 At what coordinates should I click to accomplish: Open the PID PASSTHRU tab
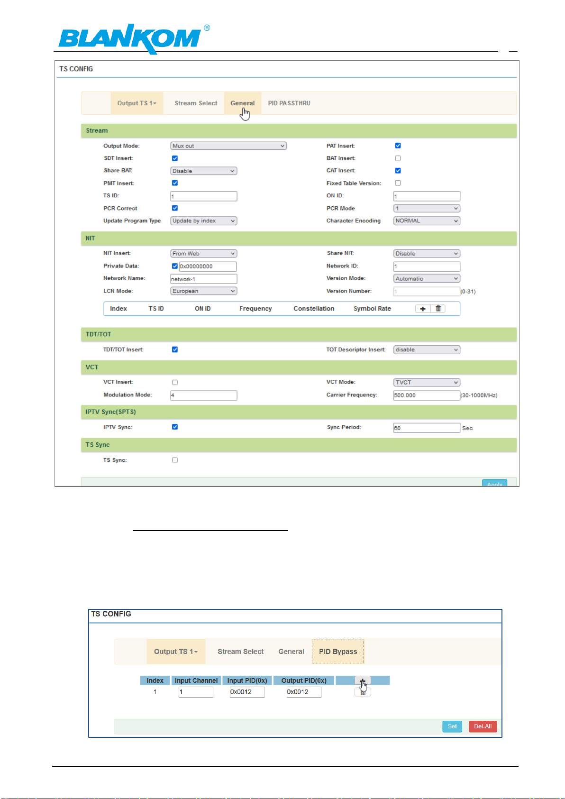click(289, 103)
